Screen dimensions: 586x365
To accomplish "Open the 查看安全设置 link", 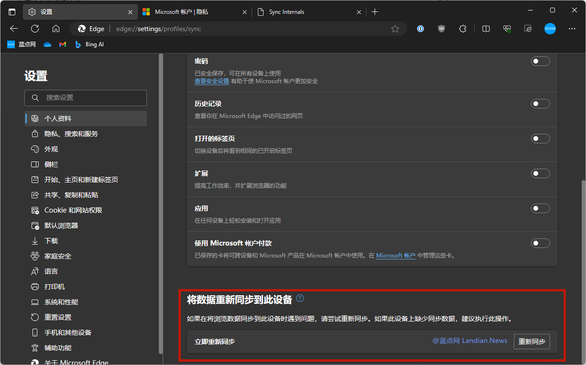I will click(212, 81).
